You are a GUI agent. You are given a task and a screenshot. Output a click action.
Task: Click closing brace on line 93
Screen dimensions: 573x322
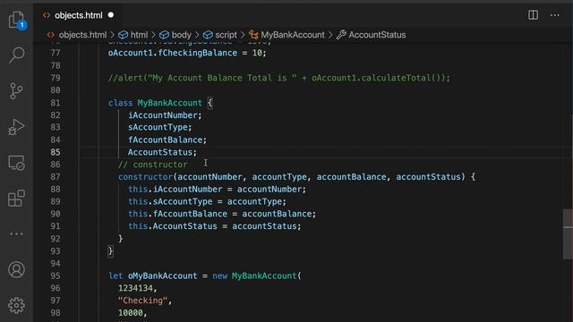click(110, 251)
